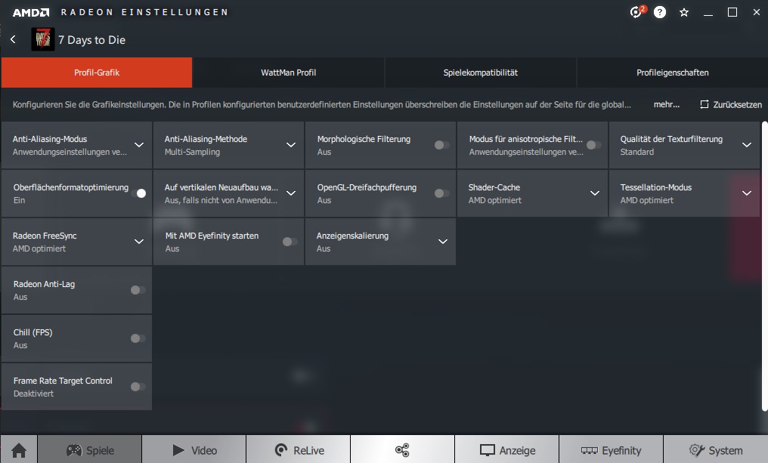Toggle Mit AMD Eyefinity starten switch
Image resolution: width=768 pixels, height=463 pixels.
pos(290,242)
